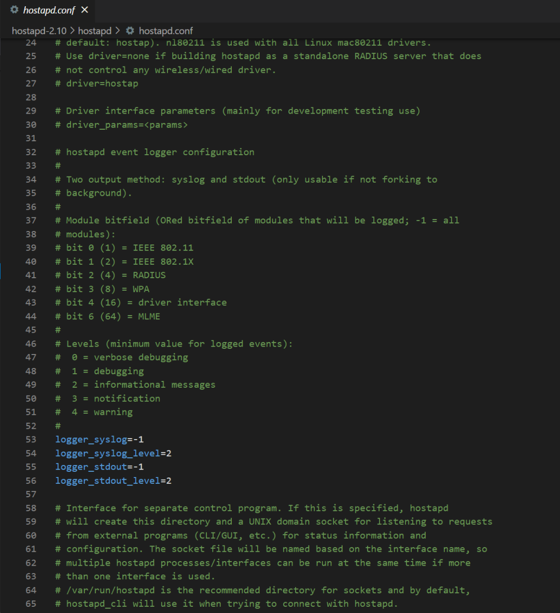Open the hostapd breadcrumb folder
Image resolution: width=560 pixels, height=613 pixels.
coord(95,31)
